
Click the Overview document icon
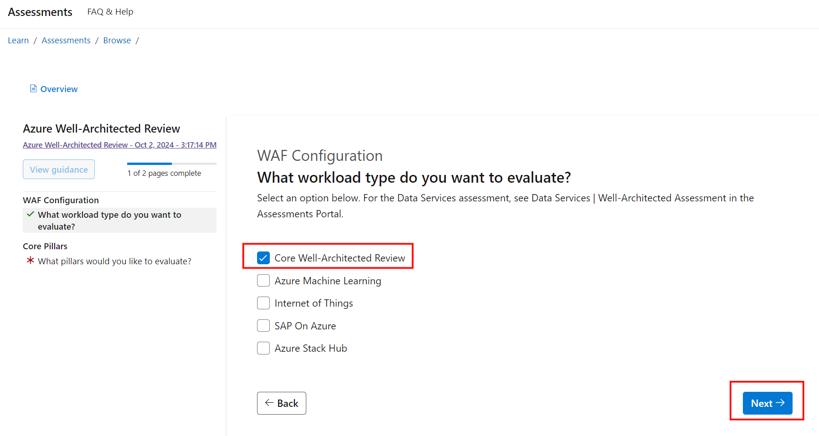tap(33, 88)
